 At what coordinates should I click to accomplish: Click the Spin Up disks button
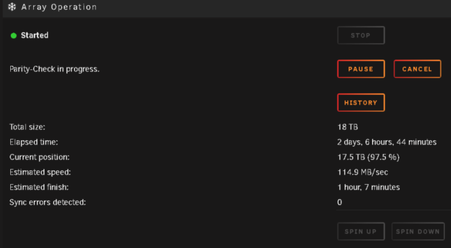[361, 231]
